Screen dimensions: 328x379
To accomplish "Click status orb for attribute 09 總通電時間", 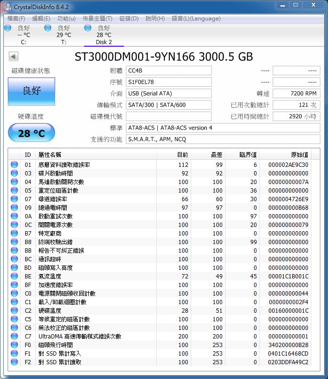I will pyautogui.click(x=14, y=208).
